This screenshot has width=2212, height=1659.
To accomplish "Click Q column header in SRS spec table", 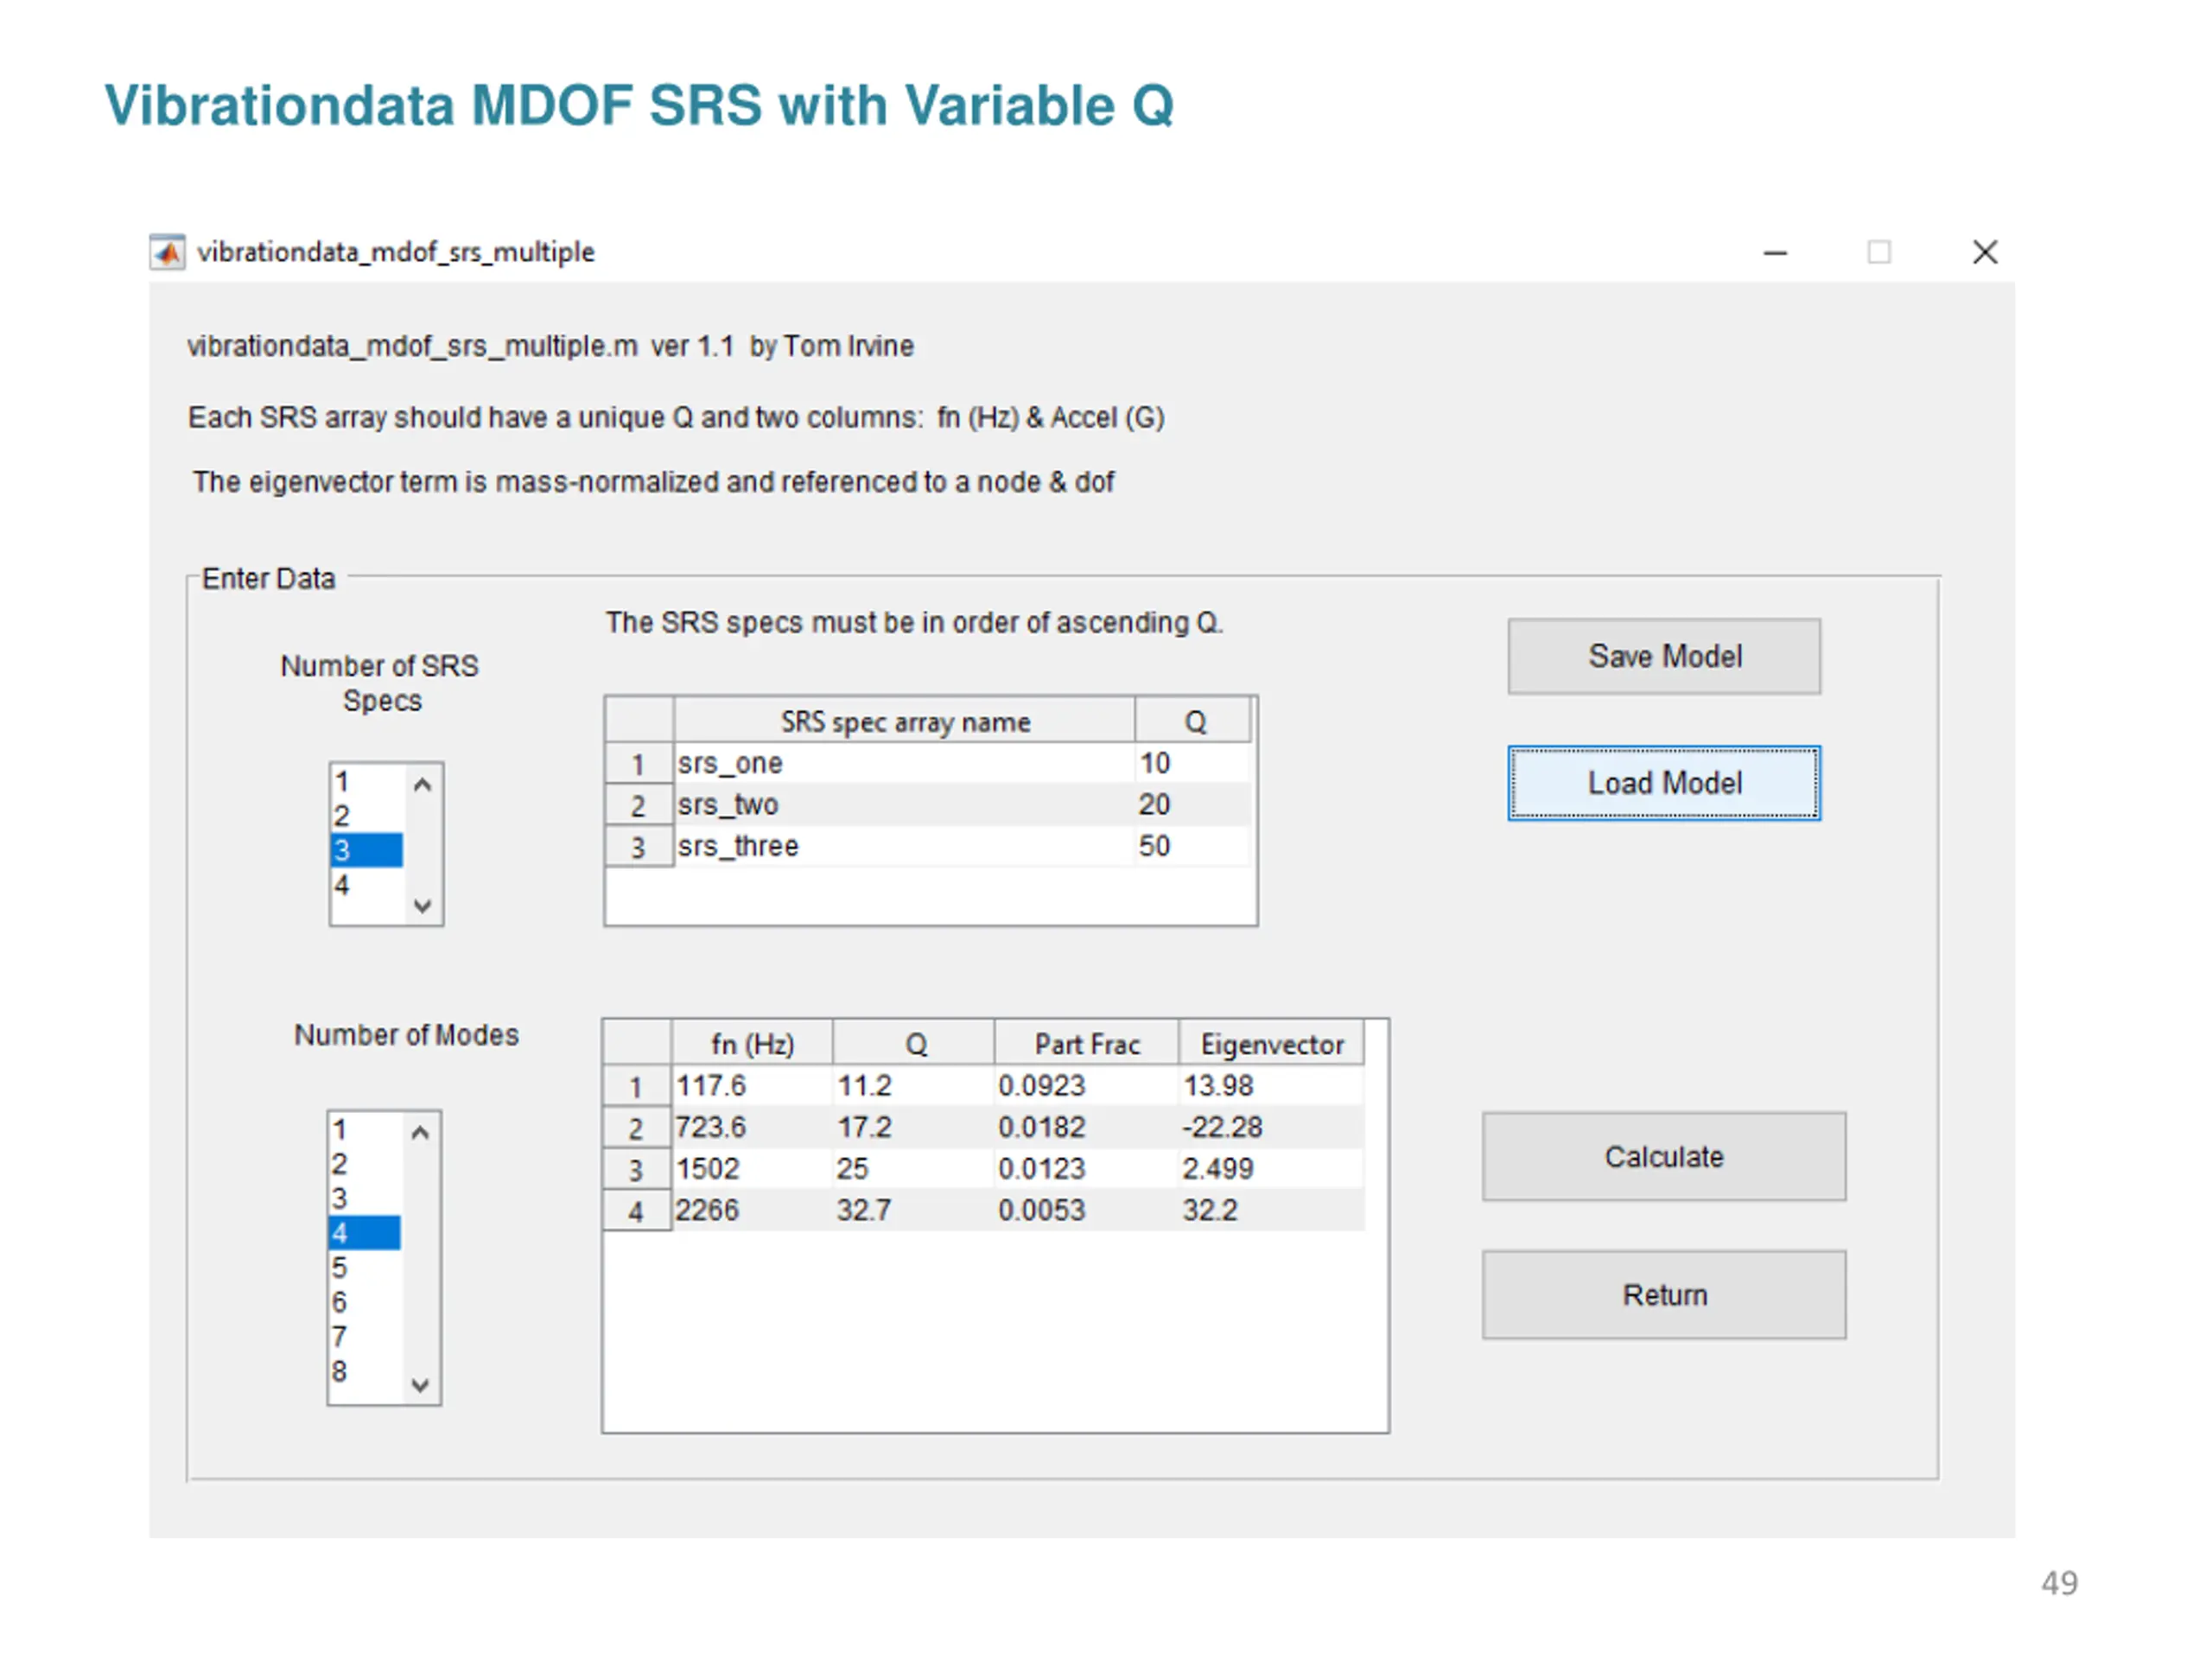I will pyautogui.click(x=1192, y=721).
